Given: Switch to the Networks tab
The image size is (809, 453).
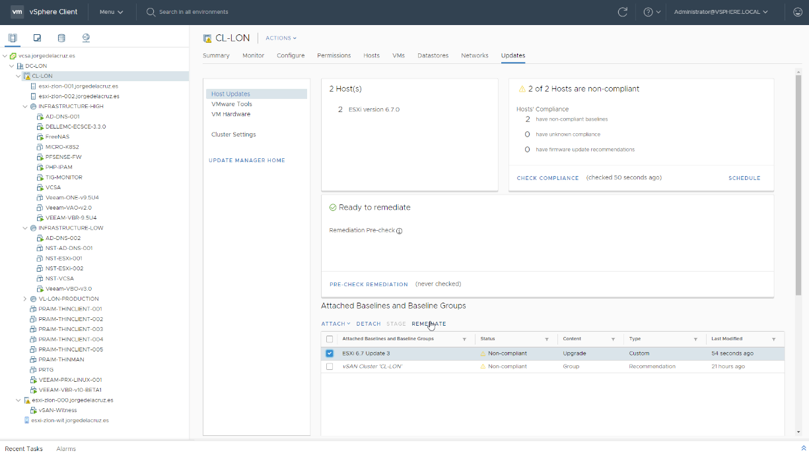Looking at the screenshot, I should pyautogui.click(x=475, y=55).
